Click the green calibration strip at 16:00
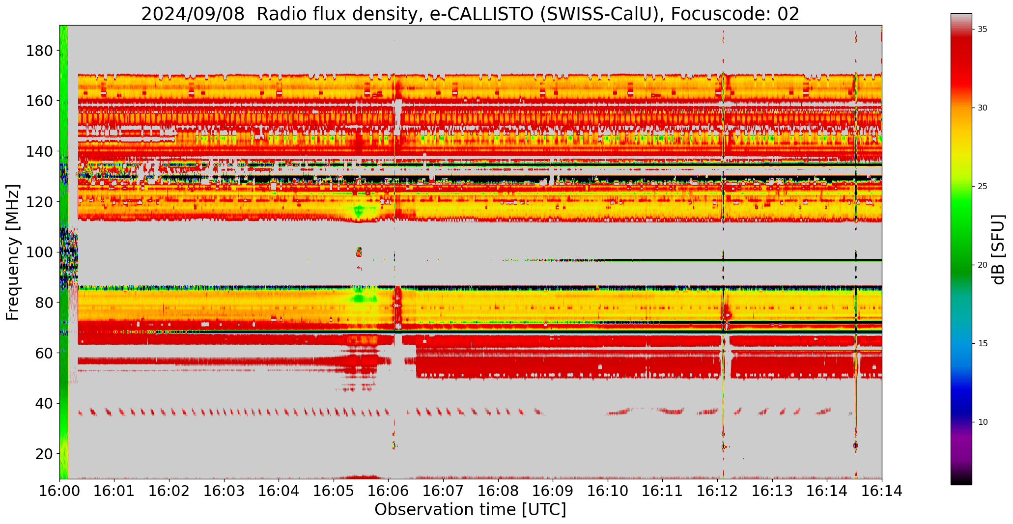The image size is (1013, 524). (63, 252)
